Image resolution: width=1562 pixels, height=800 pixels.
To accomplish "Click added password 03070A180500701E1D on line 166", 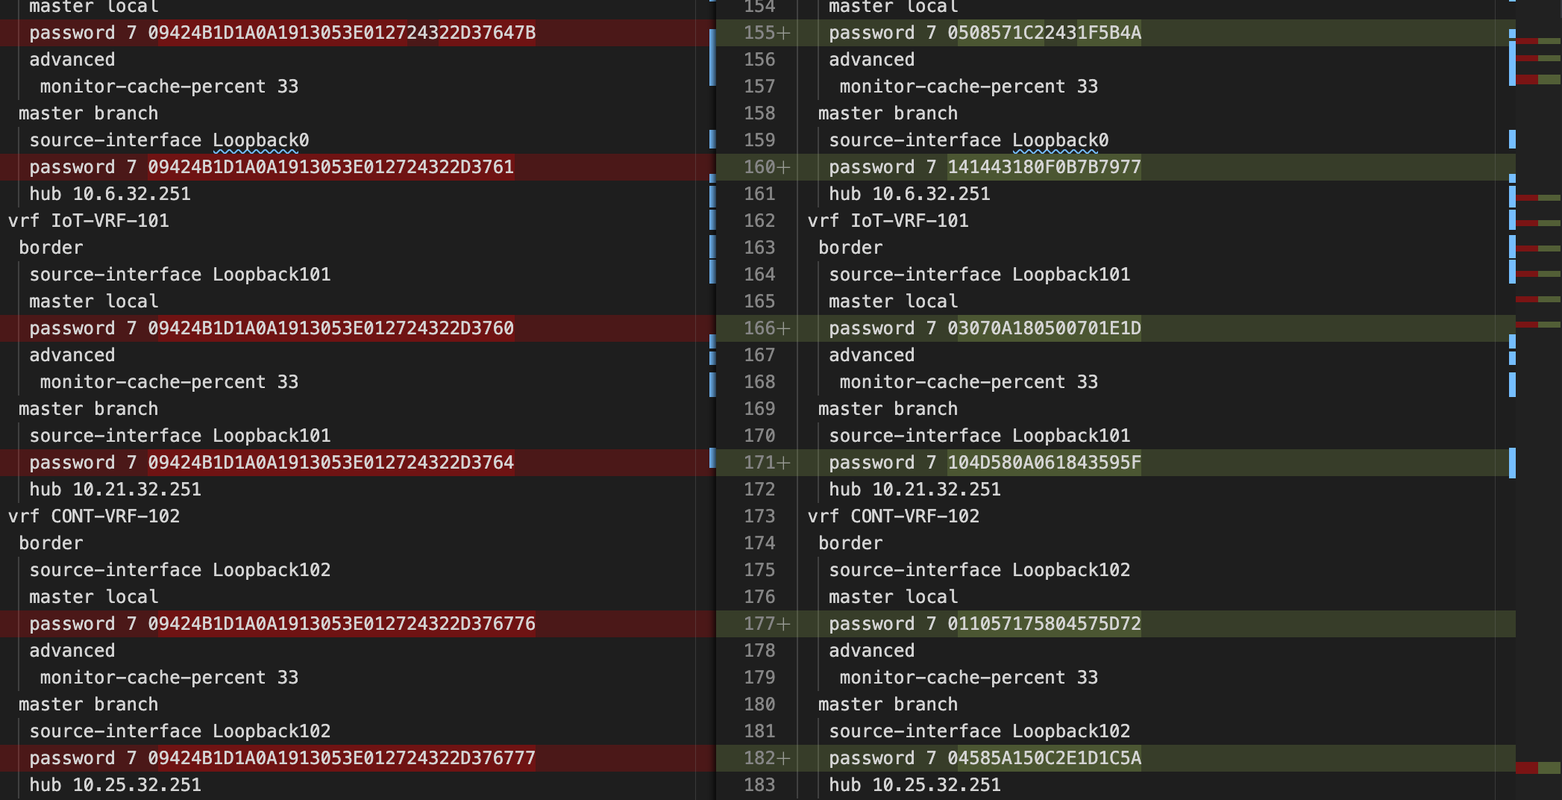I will [x=1044, y=328].
